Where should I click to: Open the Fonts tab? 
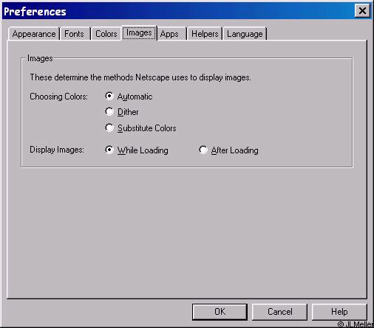[75, 34]
